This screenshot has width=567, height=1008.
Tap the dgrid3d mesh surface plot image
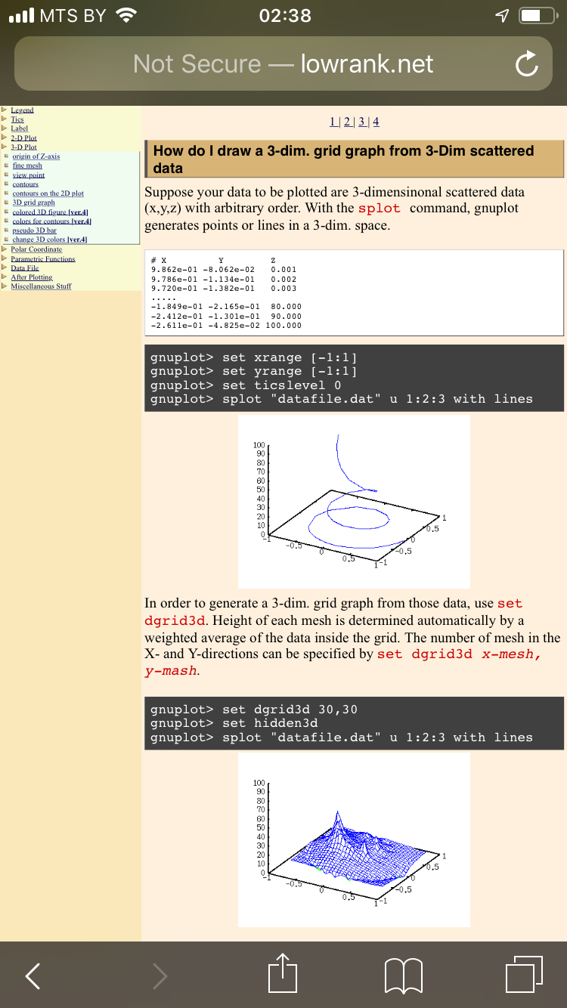[x=354, y=839]
